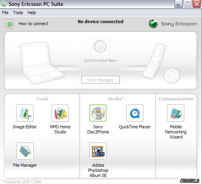Viewport: 202px width, 184px height.
Task: Click the Synchronise Now circular arrows icon
Action: tap(100, 47)
